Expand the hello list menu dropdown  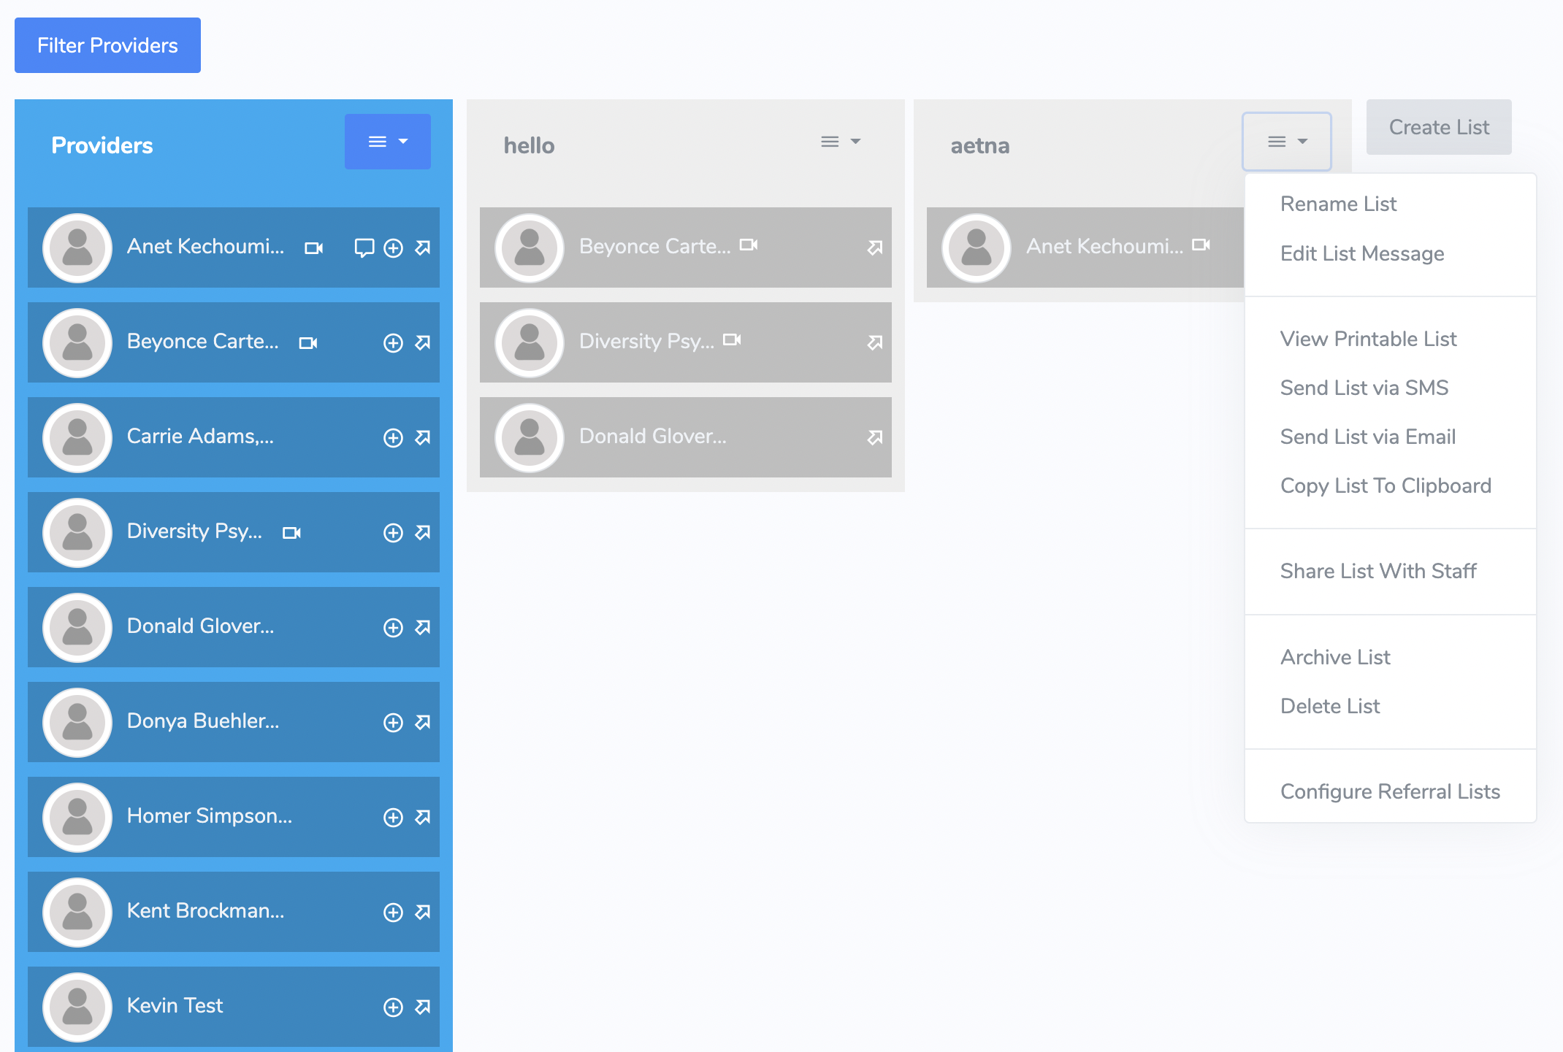[840, 142]
